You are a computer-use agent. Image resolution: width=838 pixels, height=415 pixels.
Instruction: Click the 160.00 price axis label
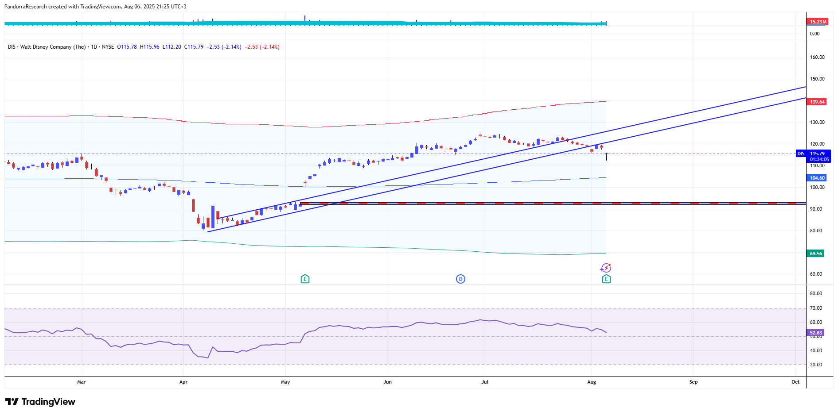tap(817, 57)
